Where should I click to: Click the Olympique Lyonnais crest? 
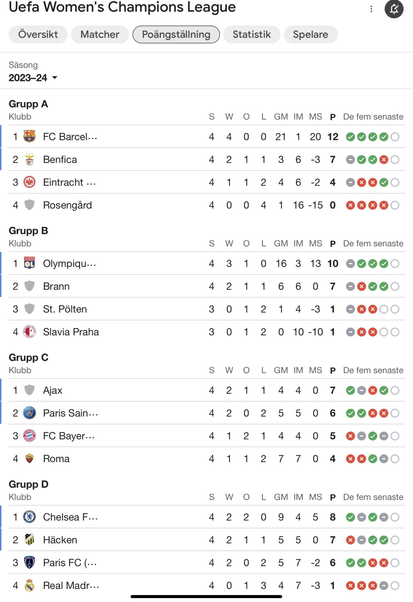(x=29, y=263)
